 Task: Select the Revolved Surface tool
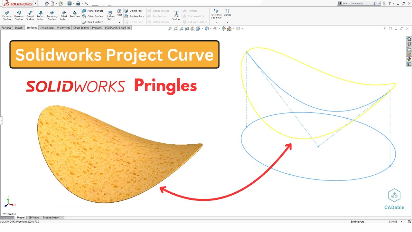(x=19, y=15)
